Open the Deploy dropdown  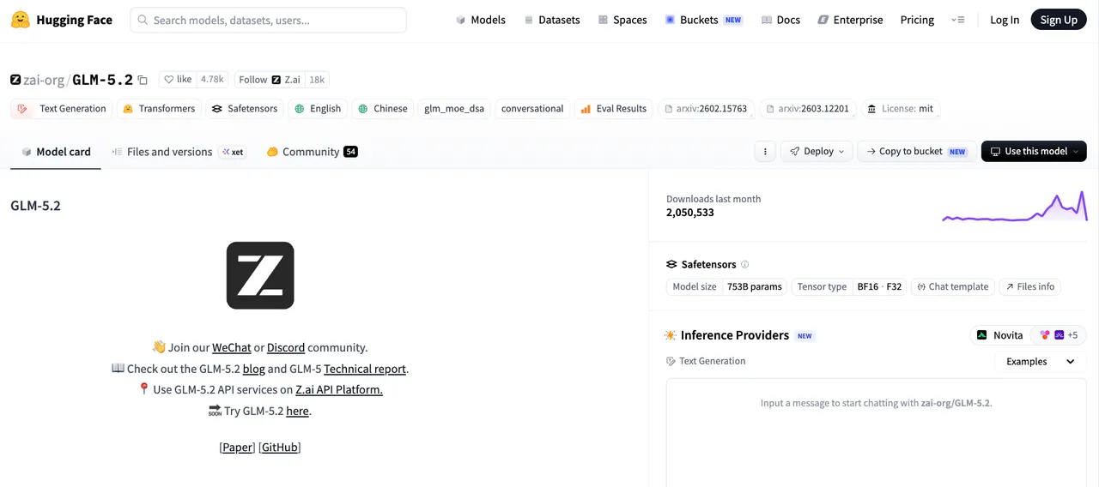pyautogui.click(x=817, y=151)
